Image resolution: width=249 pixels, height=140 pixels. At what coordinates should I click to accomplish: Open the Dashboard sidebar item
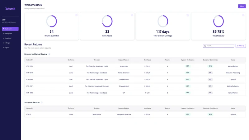[x=10, y=29]
